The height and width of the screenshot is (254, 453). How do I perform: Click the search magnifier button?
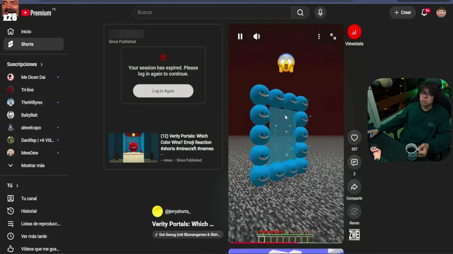click(x=300, y=13)
